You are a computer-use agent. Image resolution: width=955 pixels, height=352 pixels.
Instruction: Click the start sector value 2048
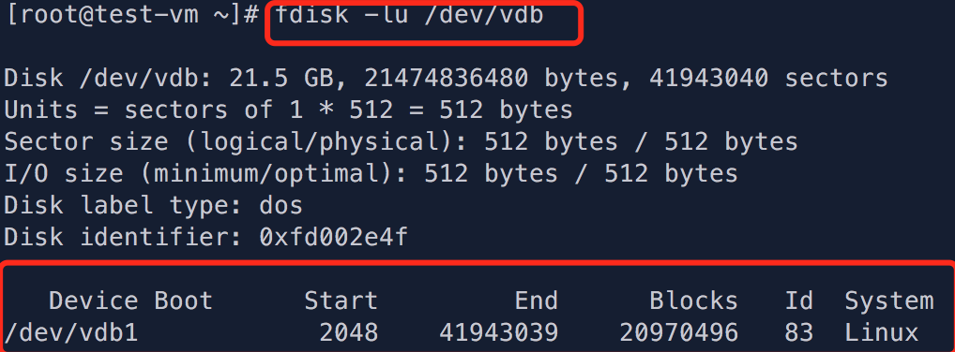[348, 332]
